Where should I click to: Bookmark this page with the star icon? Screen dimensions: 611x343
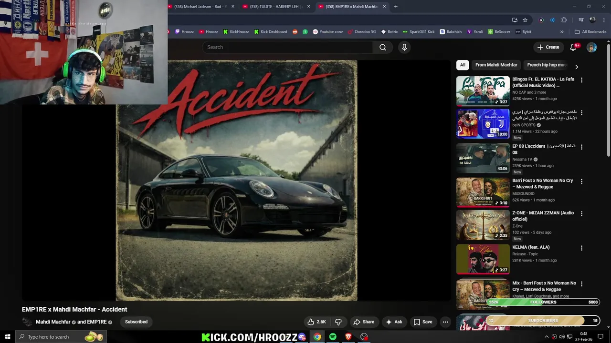click(x=525, y=20)
